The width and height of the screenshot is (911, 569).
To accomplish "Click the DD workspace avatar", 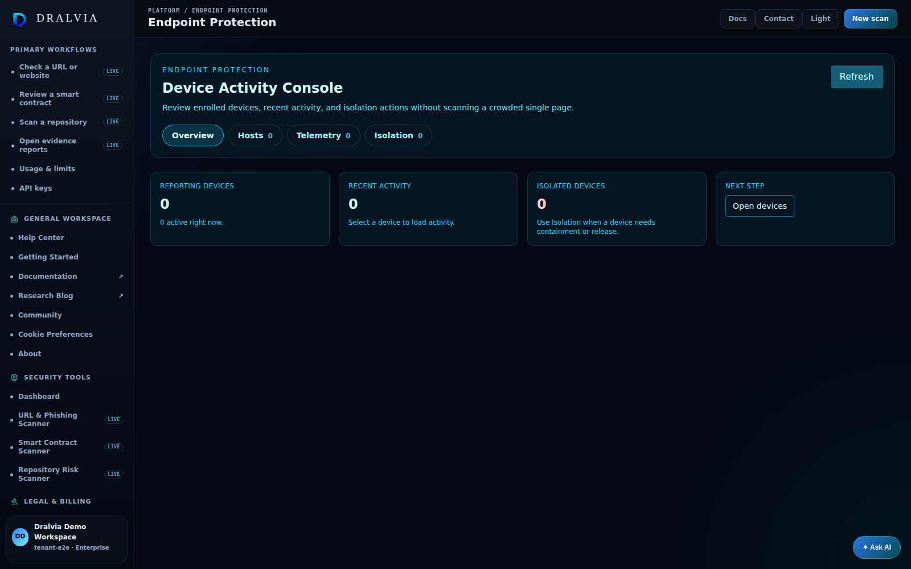I will tap(20, 537).
